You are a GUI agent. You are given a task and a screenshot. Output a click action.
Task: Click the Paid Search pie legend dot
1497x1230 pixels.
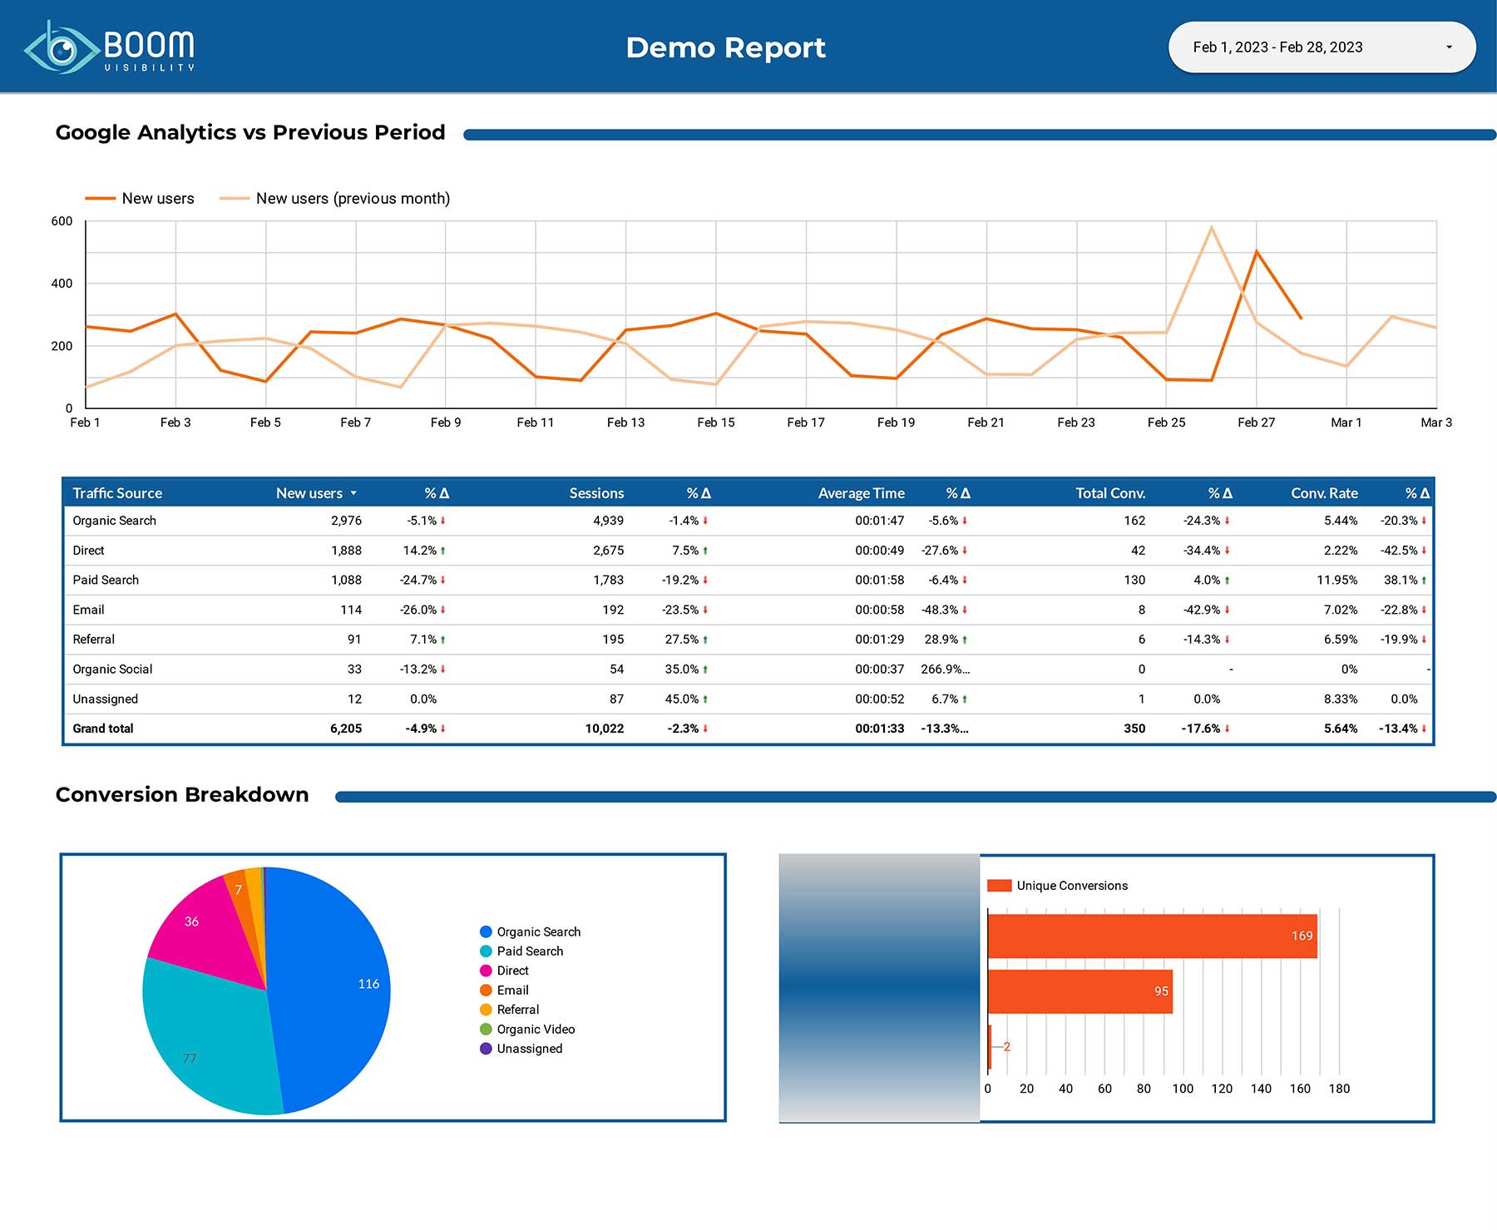486,951
